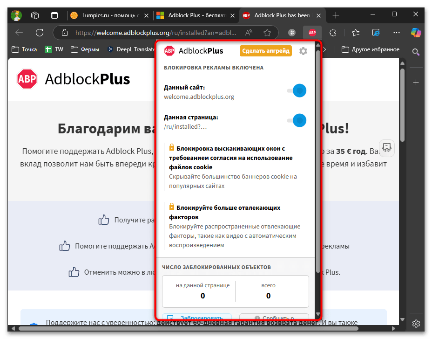This screenshot has width=432, height=339.
Task: Click ЧИСЛО ЗАБЛОКИРОВАННЫХ ОБЪЕКТОВ heading
Action: click(216, 267)
